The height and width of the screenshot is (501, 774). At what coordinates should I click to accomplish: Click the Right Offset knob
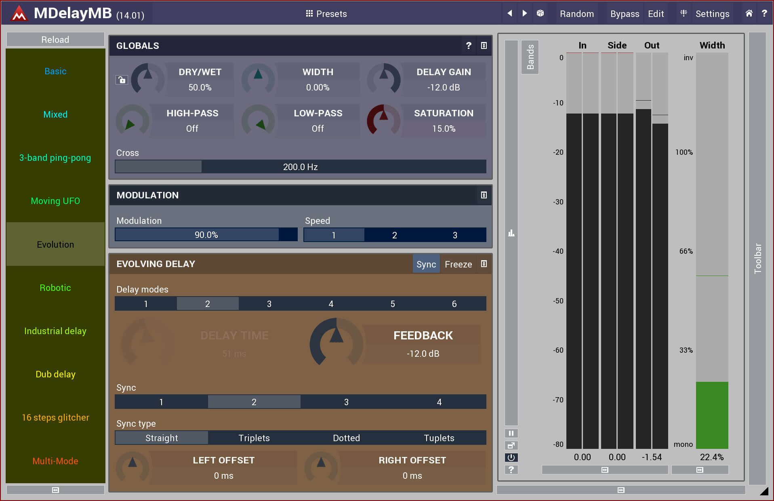coord(321,468)
